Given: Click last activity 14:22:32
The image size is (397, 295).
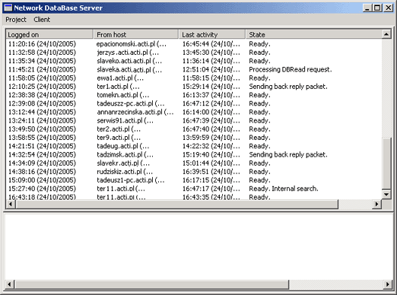Looking at the screenshot, I should [x=211, y=146].
